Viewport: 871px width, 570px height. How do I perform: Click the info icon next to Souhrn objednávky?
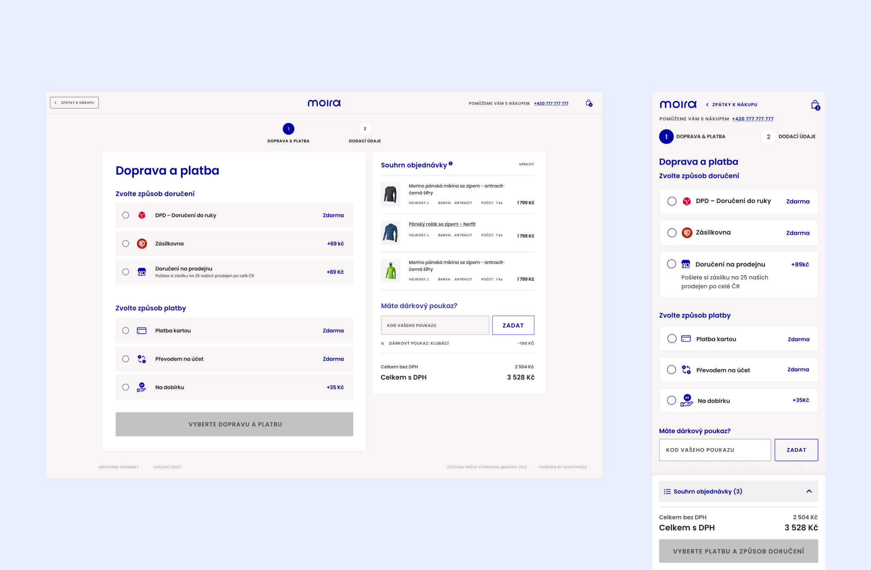[451, 163]
